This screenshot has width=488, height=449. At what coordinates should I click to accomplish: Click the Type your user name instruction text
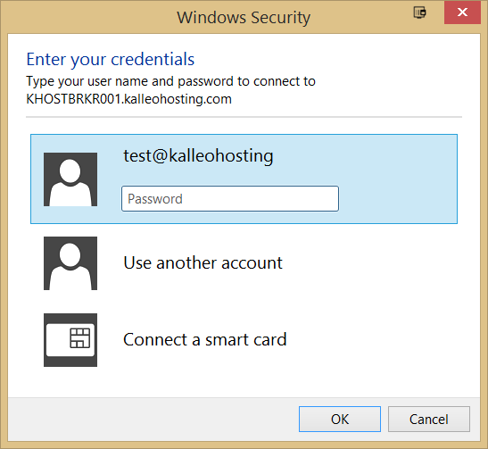pyautogui.click(x=171, y=81)
